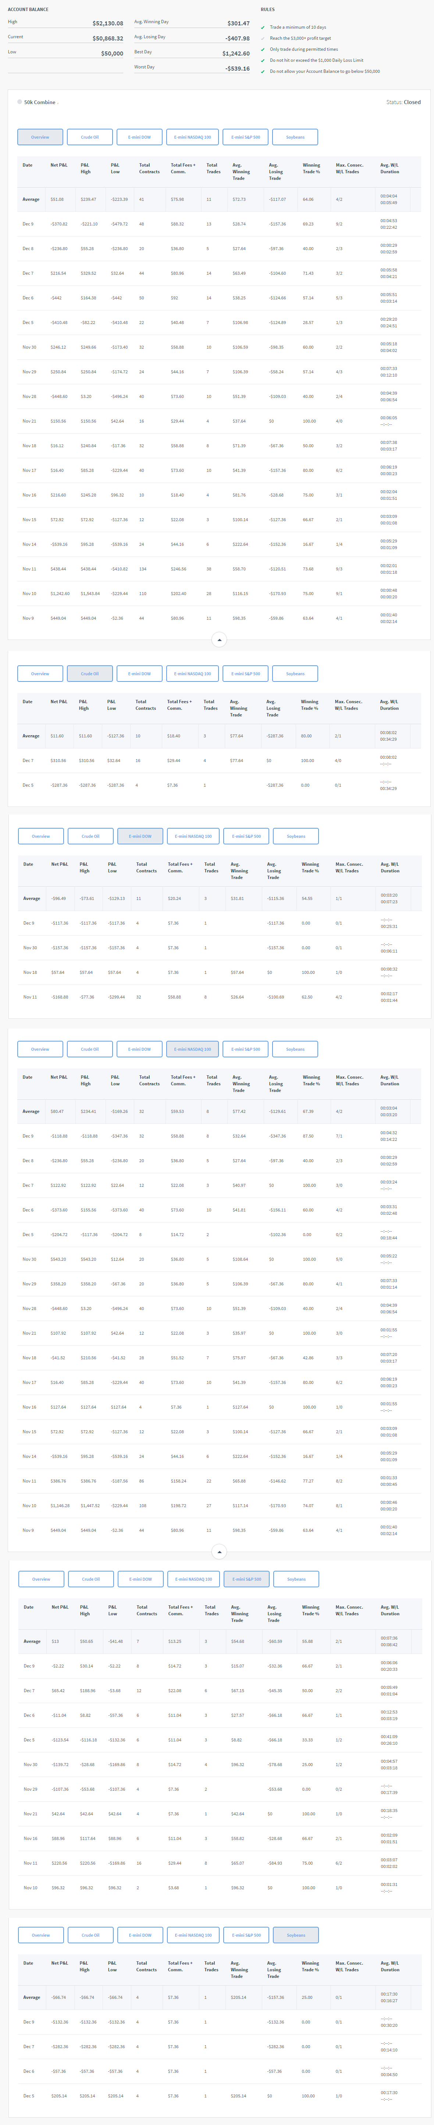Click the green checkmark beside minimum 10 days rule
434x2125 pixels.
pos(262,27)
